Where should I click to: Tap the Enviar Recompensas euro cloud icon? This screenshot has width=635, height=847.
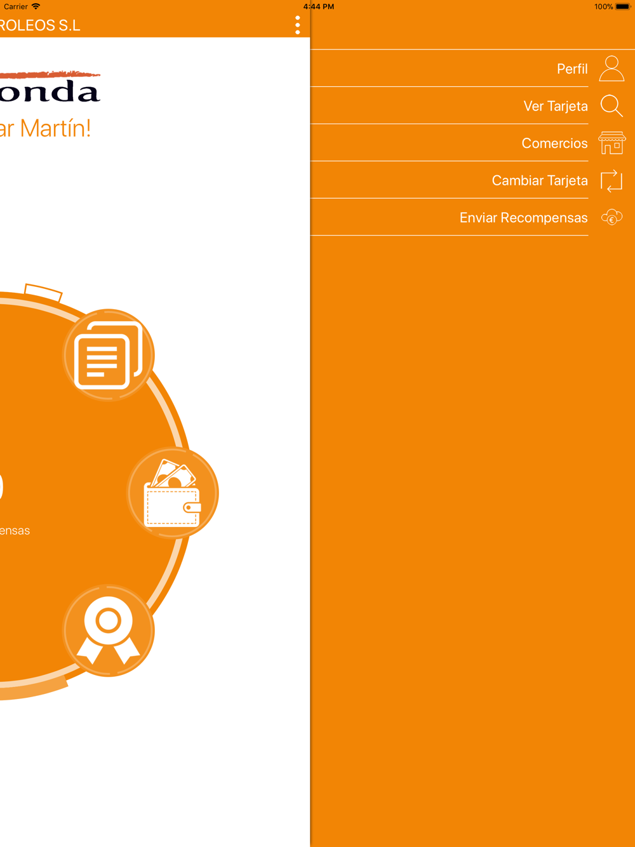click(612, 218)
